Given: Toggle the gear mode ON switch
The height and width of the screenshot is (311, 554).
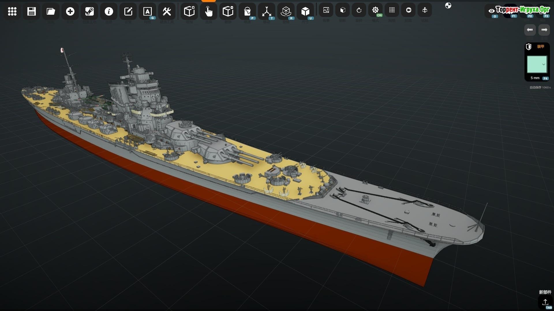Looking at the screenshot, I should pos(375,10).
